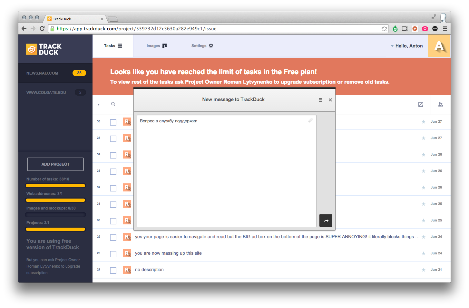Switch to the Images tab
This screenshot has height=308, width=469.
[157, 46]
